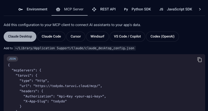Screen dimensions: 208x111
Task: Click the Py icon beside Python SDK
Action: [x=126, y=9]
